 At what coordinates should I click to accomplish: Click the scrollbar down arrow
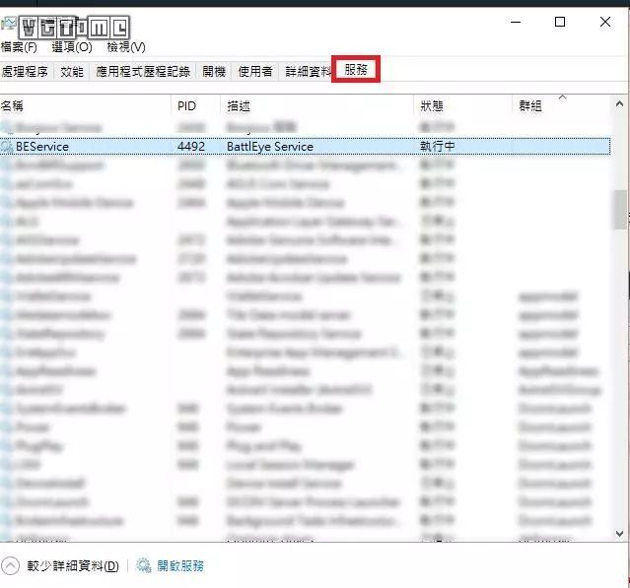point(619,534)
